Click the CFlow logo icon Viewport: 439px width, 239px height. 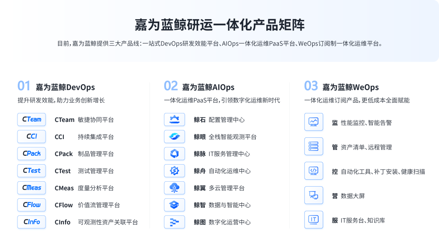click(x=32, y=205)
